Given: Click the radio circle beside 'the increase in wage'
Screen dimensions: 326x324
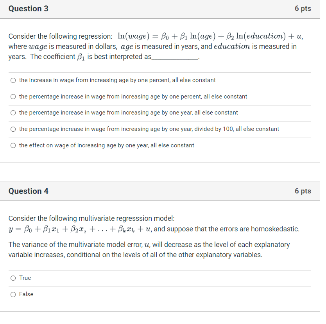Looking at the screenshot, I should (13, 80).
